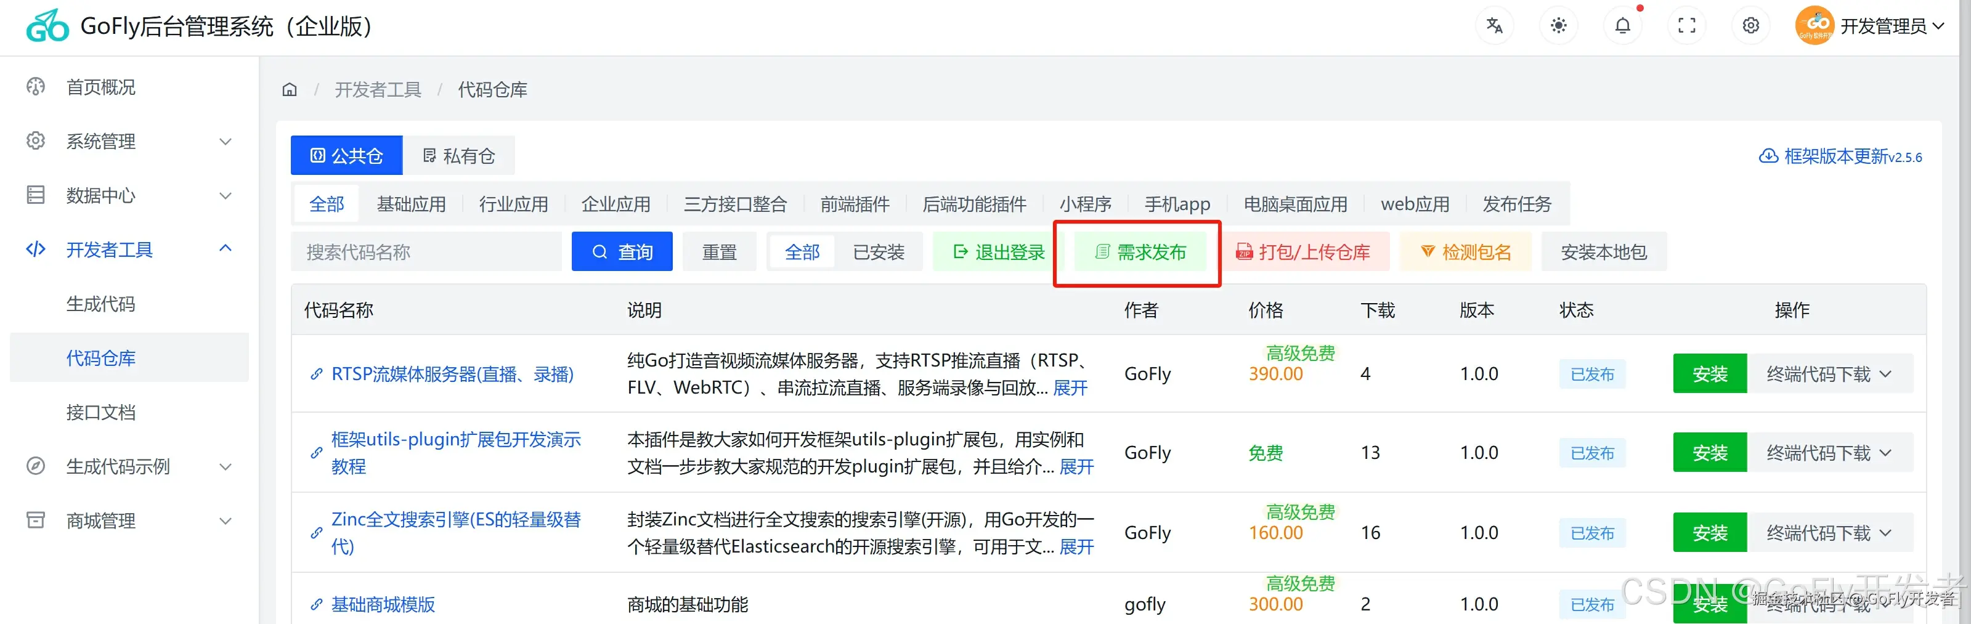
Task: Choose the 已安装 install filter option
Action: point(879,251)
